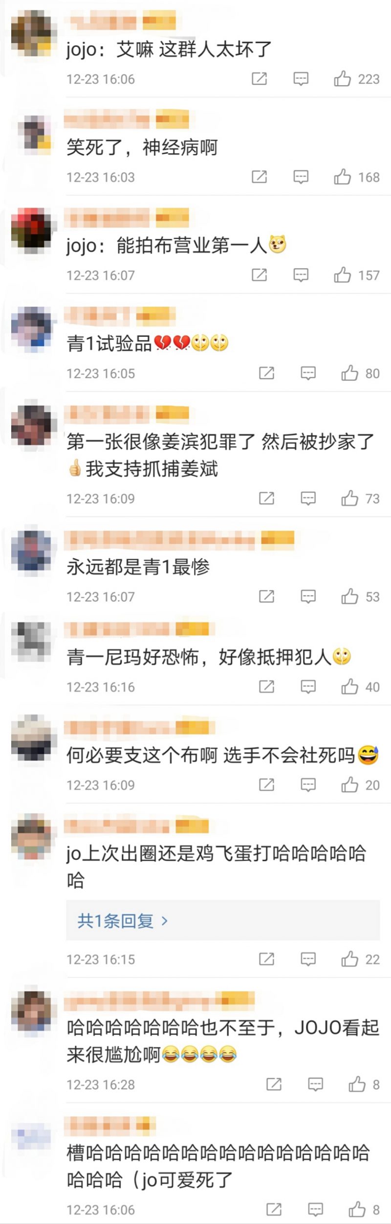The image size is (391, 1224).
Task: Like the comment posted at 12-23 16:09 with 20 likes
Action: tap(350, 785)
